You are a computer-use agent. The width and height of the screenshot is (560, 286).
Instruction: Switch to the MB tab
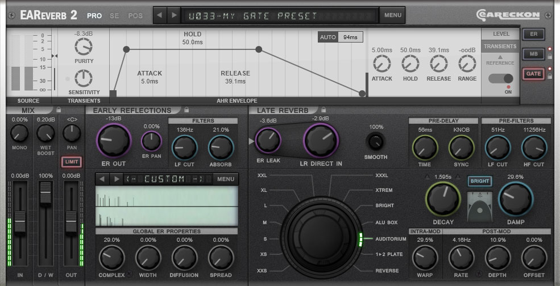pyautogui.click(x=533, y=54)
